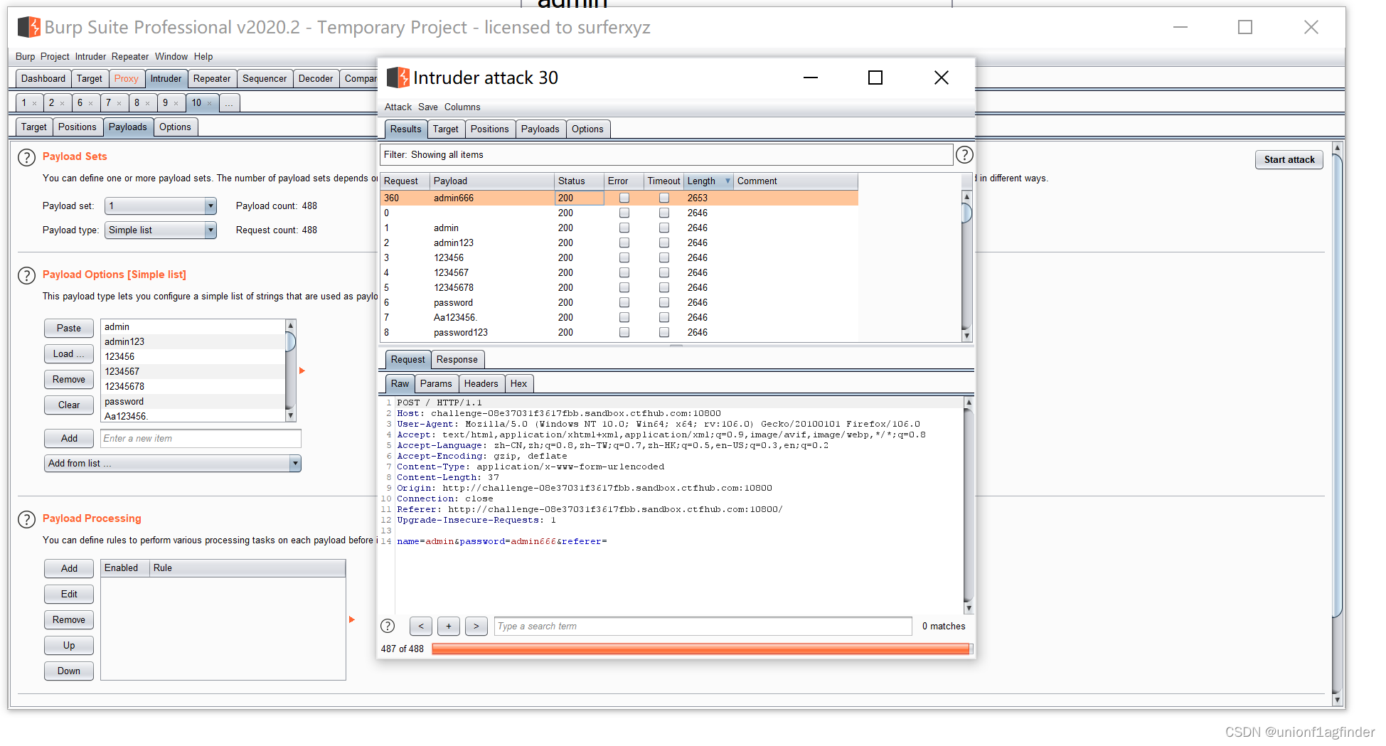The image size is (1386, 746).
Task: Click Paste button for payload list
Action: tap(69, 329)
